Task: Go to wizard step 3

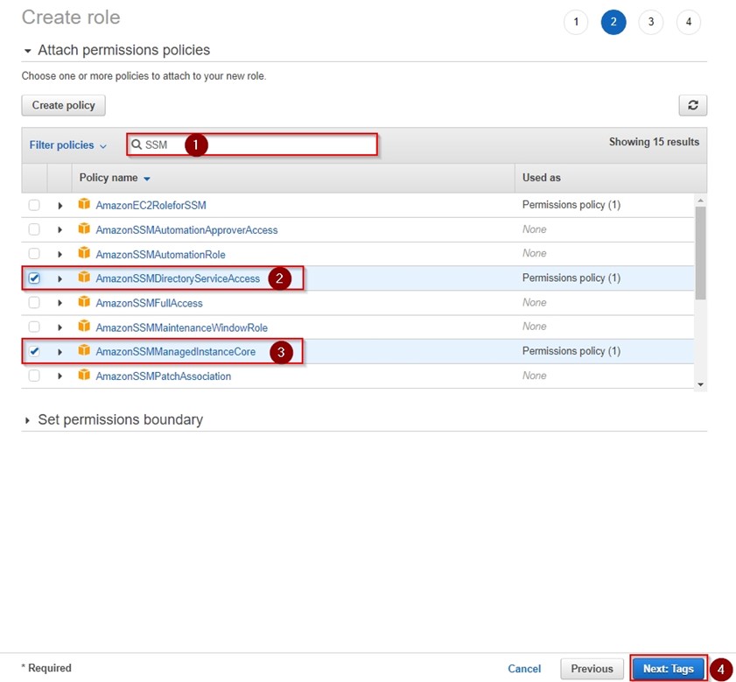Action: [x=650, y=22]
